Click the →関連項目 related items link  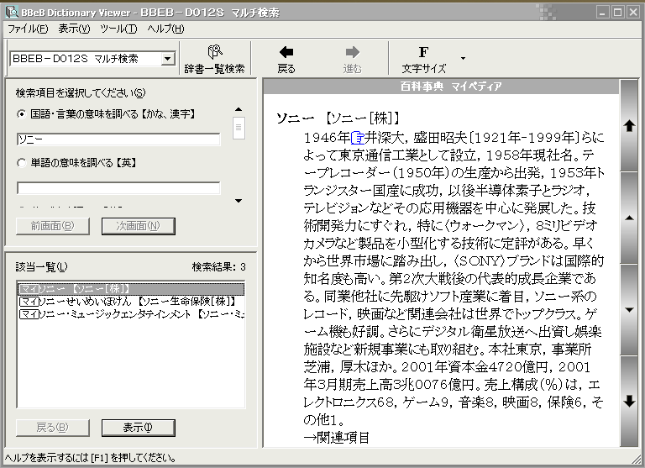[x=336, y=437]
